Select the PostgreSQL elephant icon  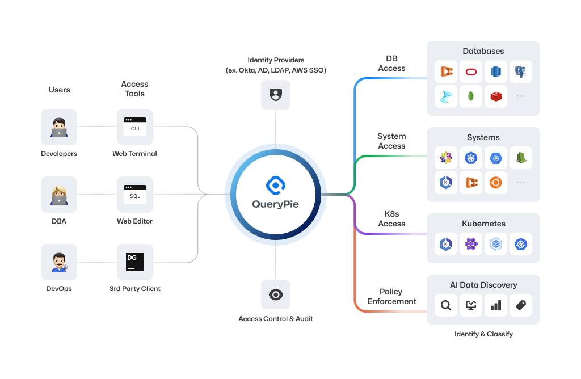[520, 72]
